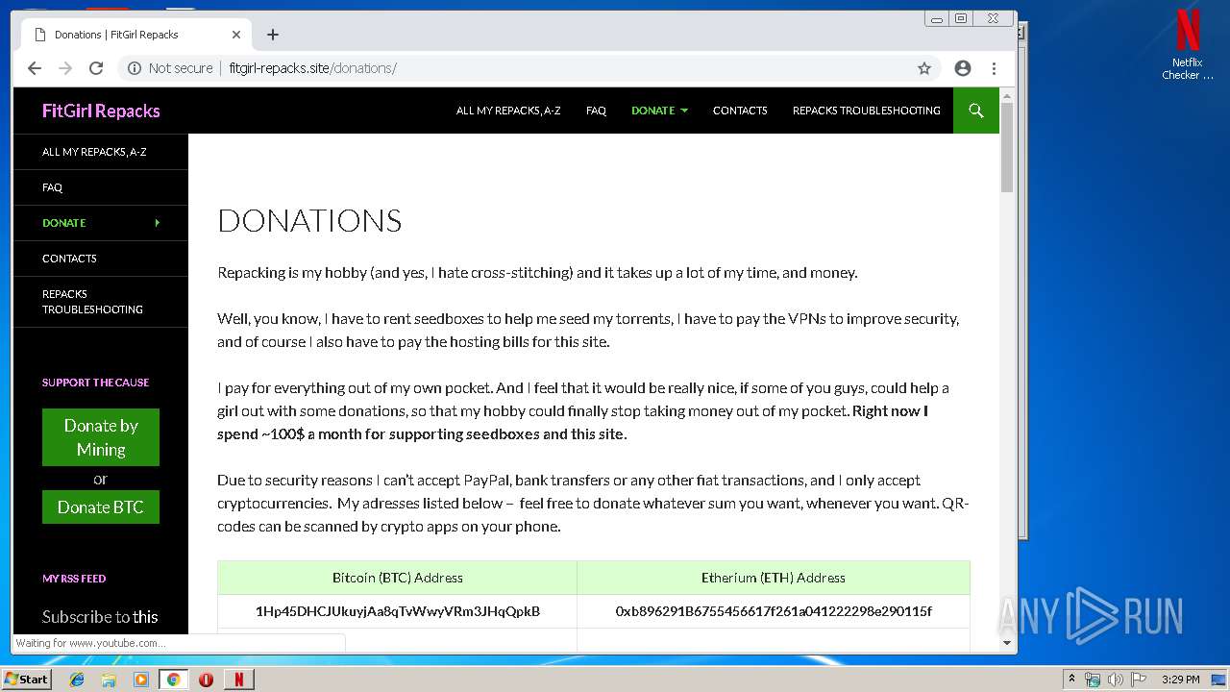The height and width of the screenshot is (692, 1230).
Task: Go back with the browser back arrow
Action: point(35,68)
